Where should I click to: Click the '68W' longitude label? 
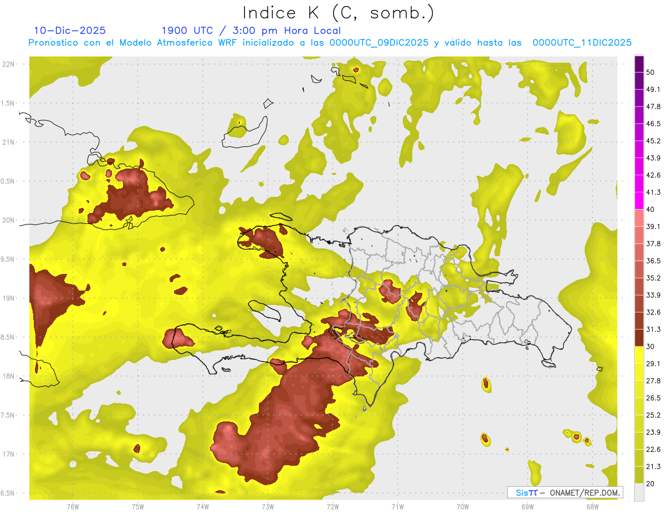click(592, 506)
